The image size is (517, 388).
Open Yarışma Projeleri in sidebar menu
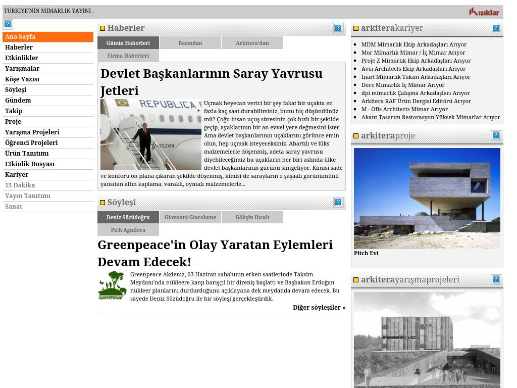pos(48,132)
